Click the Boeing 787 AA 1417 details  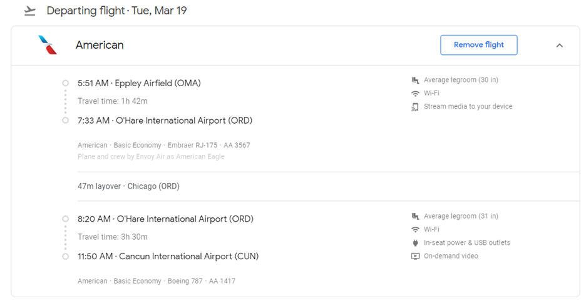pyautogui.click(x=157, y=281)
